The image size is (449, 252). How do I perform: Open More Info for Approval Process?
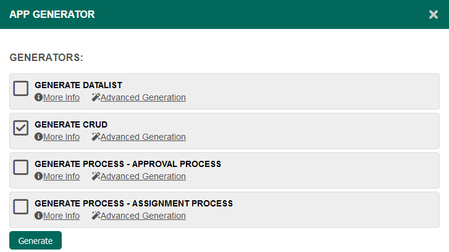(x=61, y=176)
